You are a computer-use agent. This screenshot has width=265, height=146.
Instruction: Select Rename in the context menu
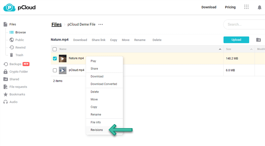(104, 115)
